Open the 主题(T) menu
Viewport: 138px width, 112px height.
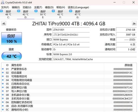click(38, 7)
